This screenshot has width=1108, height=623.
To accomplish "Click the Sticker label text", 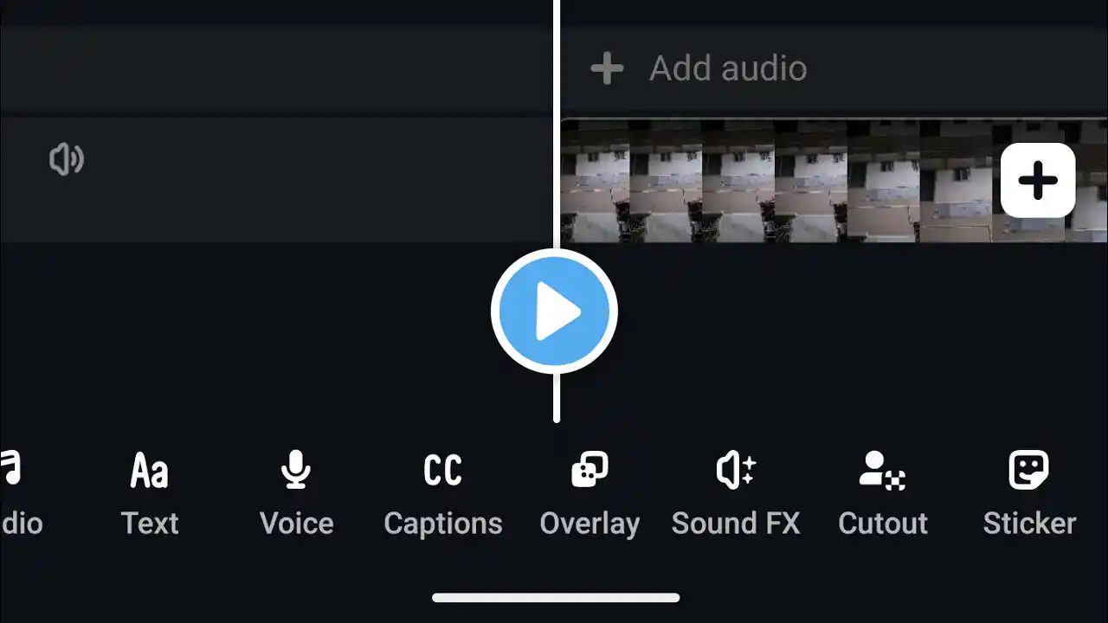I will coord(1029,523).
